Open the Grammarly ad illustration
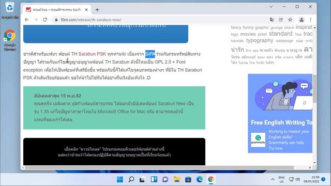 [283, 95]
